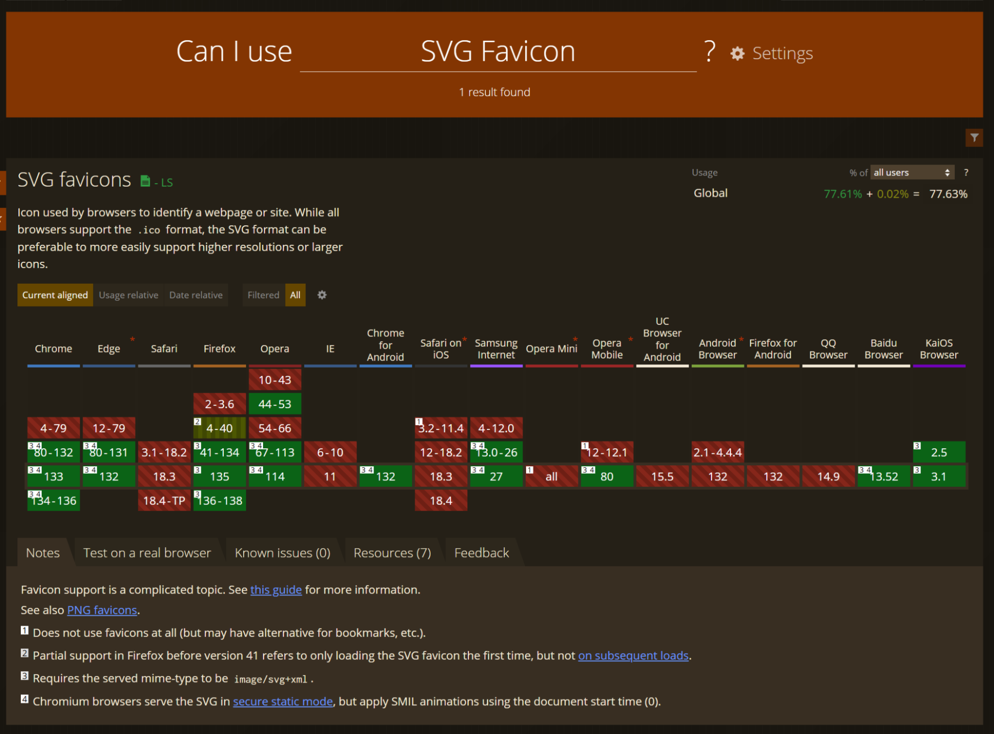This screenshot has width=994, height=734.
Task: Select IE 11 version cell
Action: click(330, 477)
